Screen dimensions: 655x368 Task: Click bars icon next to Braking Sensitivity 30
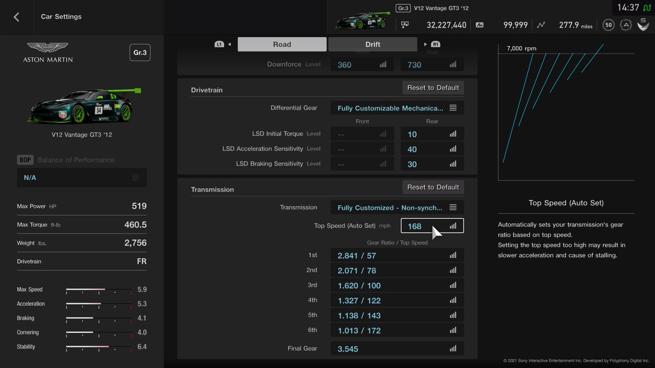(x=453, y=164)
